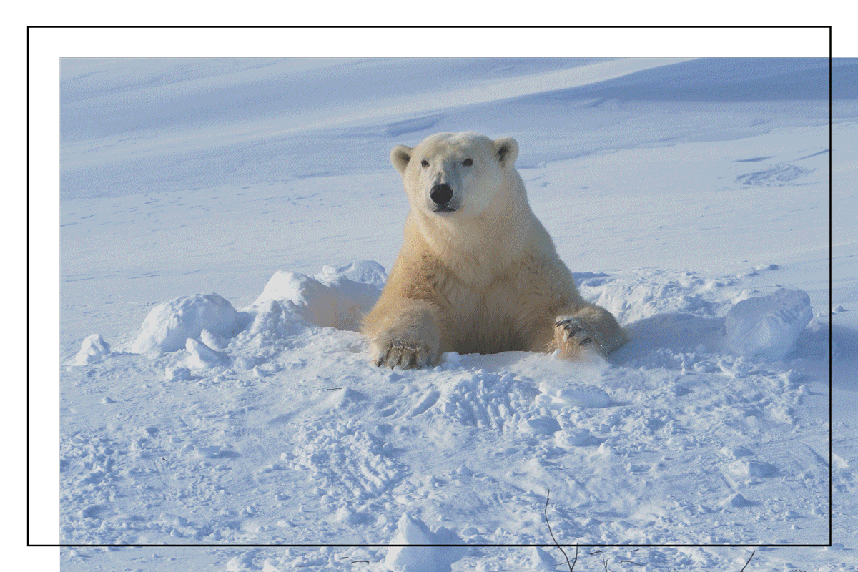The width and height of the screenshot is (858, 572).
Task: Click the rounded snow mound left of bear
Action: (186, 322)
